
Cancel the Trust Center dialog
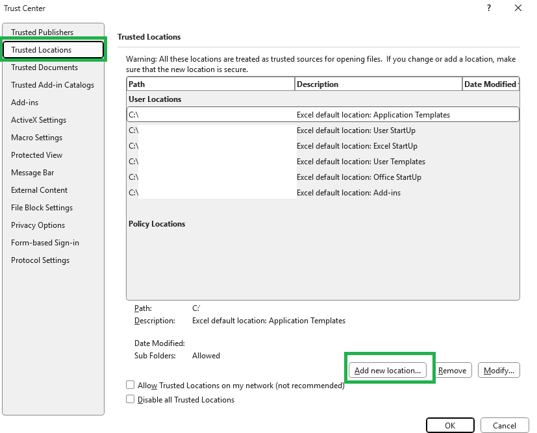(x=505, y=425)
